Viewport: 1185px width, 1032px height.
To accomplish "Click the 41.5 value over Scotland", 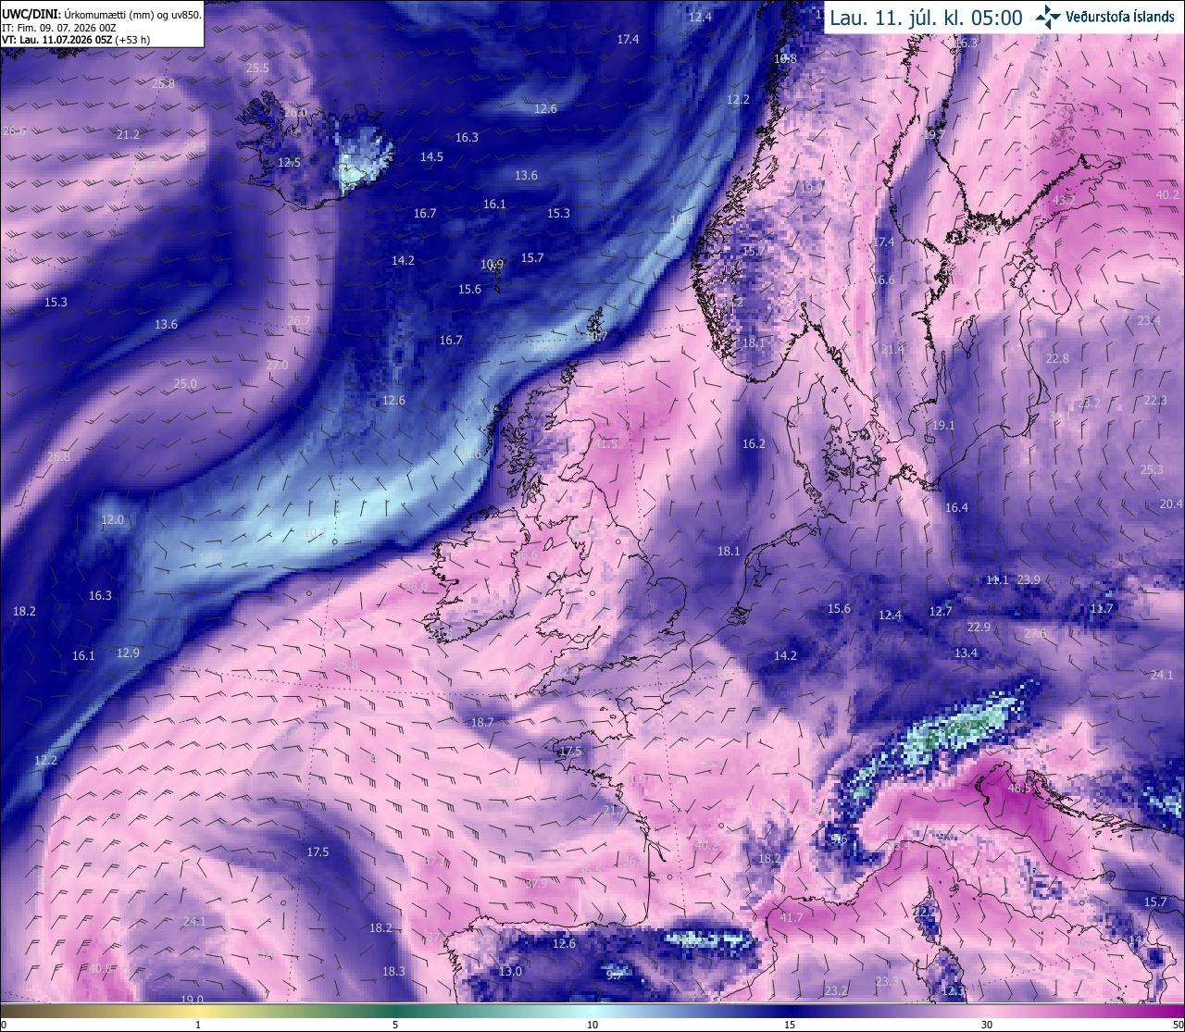I will (x=605, y=444).
